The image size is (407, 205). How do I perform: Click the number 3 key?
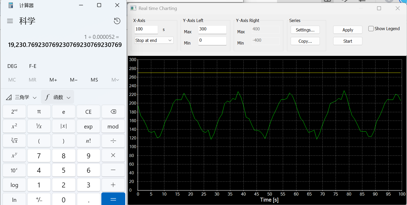[x=88, y=185]
